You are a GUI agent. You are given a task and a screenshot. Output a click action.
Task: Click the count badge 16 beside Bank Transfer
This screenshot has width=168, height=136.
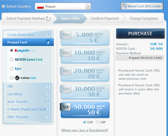[48, 101]
